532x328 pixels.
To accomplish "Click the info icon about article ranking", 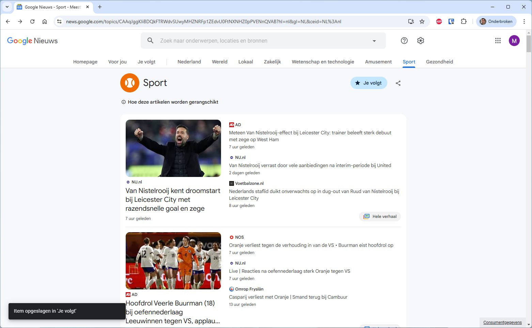I will click(x=123, y=102).
